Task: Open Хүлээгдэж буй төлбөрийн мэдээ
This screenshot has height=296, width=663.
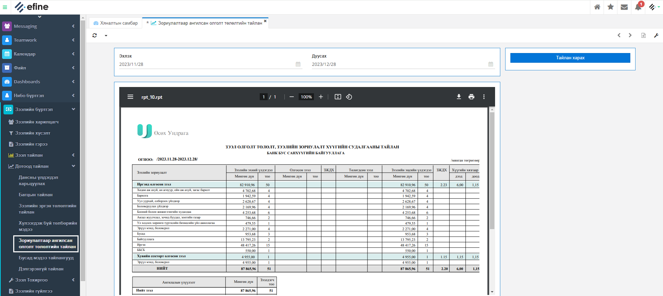Action: point(48,226)
